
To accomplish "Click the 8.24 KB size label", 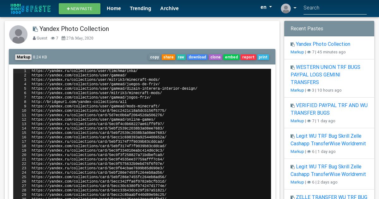I will [40, 57].
